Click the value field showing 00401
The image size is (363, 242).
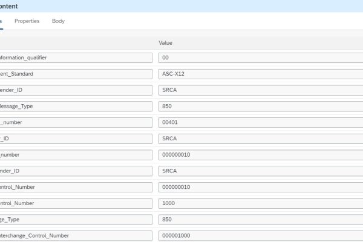coord(260,122)
